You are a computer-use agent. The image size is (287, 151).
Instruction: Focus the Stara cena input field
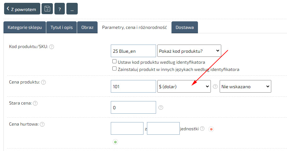(x=133, y=107)
